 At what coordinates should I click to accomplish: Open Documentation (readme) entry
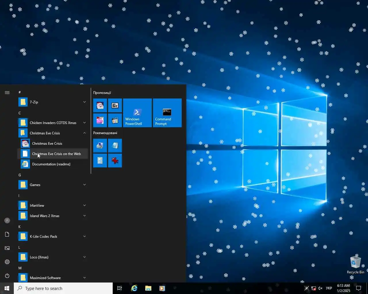(53, 164)
